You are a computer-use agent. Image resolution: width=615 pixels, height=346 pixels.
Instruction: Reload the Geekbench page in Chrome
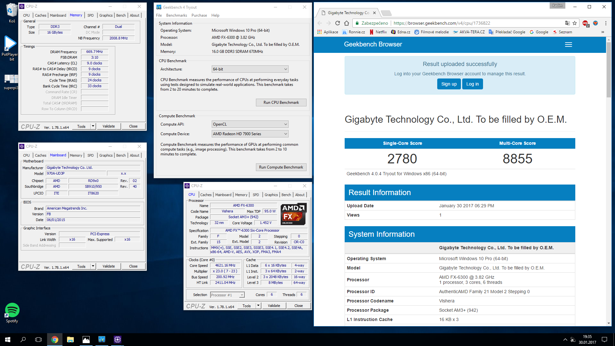[x=338, y=23]
